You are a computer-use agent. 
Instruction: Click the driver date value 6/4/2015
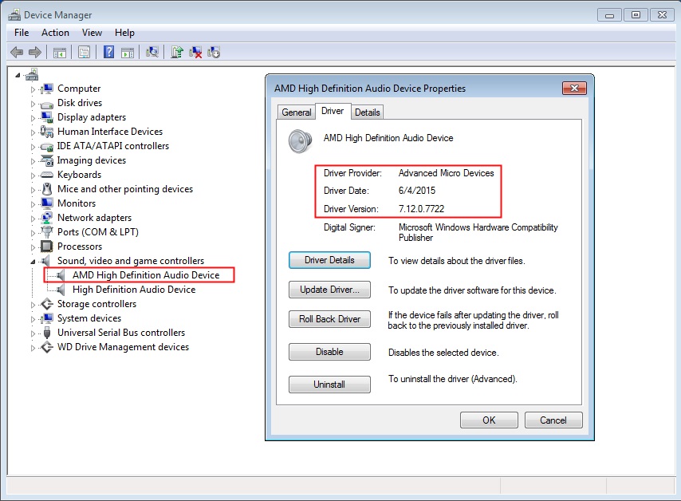point(417,191)
